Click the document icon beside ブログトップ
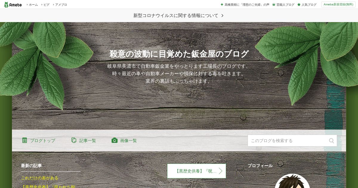Screen dimensions: 358x188 [24, 140]
